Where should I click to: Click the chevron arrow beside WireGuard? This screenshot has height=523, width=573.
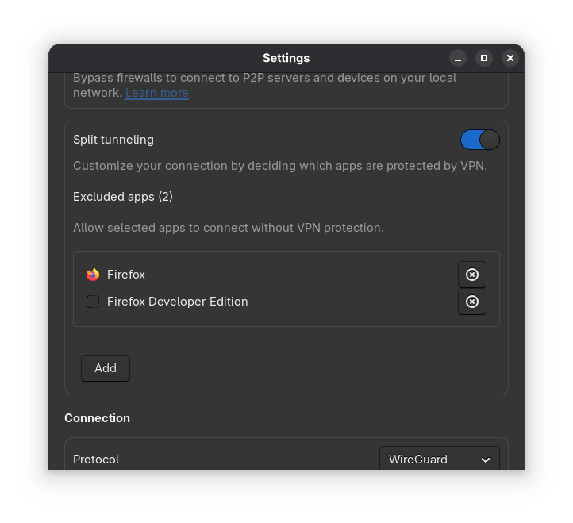tap(486, 460)
